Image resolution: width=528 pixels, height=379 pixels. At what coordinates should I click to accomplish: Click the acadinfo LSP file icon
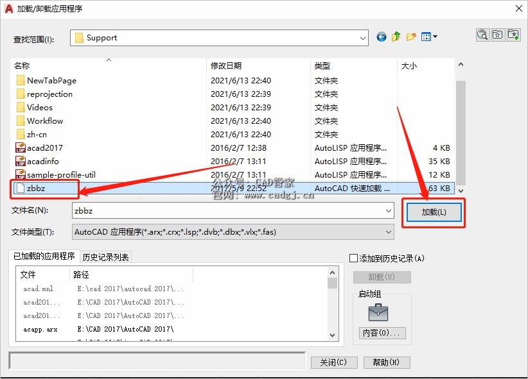pos(20,161)
